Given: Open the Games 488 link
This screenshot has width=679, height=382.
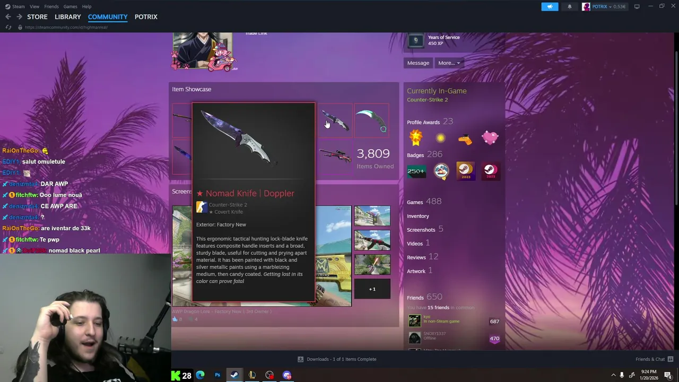Looking at the screenshot, I should coord(424,202).
